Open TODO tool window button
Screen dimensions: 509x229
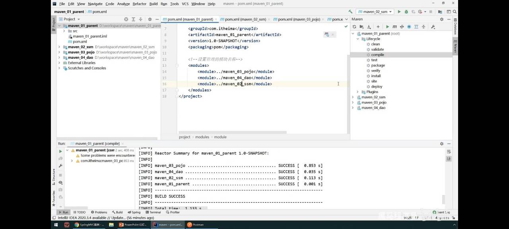pyautogui.click(x=79, y=212)
